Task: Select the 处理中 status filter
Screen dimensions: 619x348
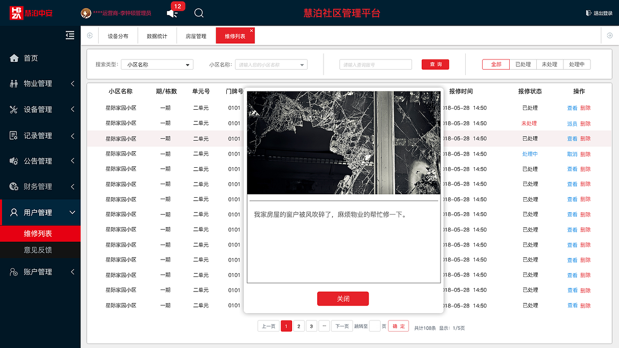Action: 576,64
